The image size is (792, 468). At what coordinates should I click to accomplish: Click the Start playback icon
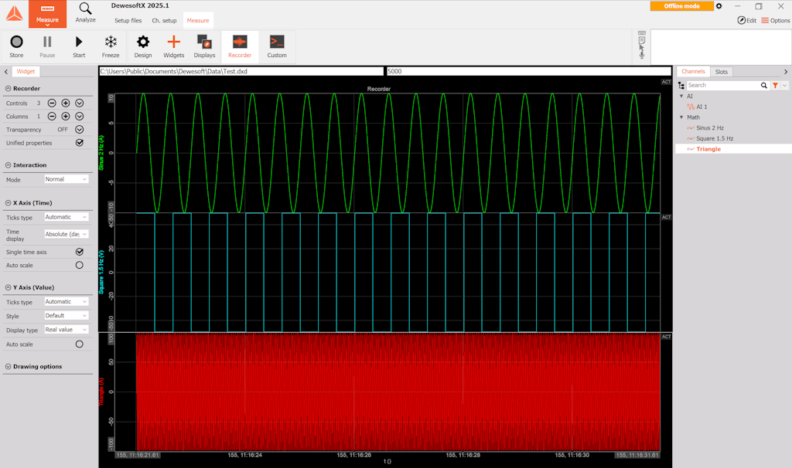tap(79, 46)
